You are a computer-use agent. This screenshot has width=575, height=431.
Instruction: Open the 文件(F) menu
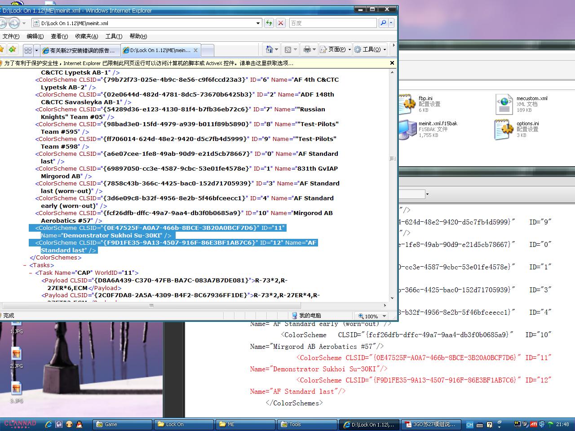point(11,36)
